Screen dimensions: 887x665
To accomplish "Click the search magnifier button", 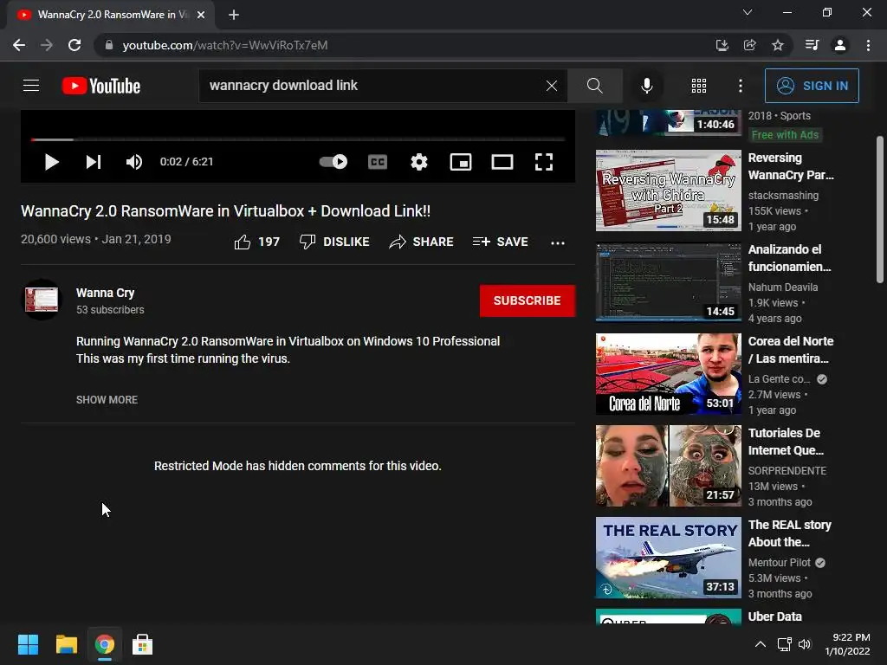I will tap(594, 86).
